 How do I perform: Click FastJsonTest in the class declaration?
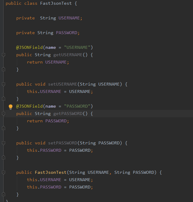click(x=56, y=3)
